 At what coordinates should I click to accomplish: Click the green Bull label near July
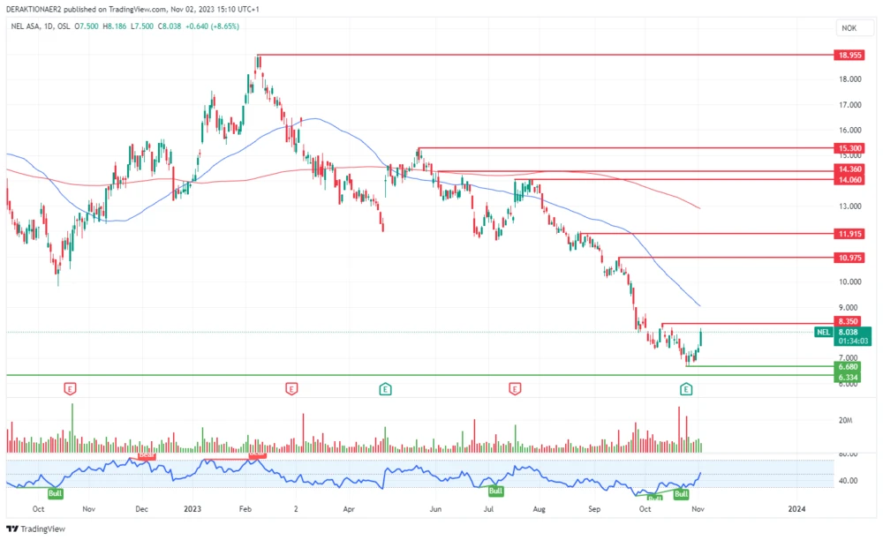point(495,491)
